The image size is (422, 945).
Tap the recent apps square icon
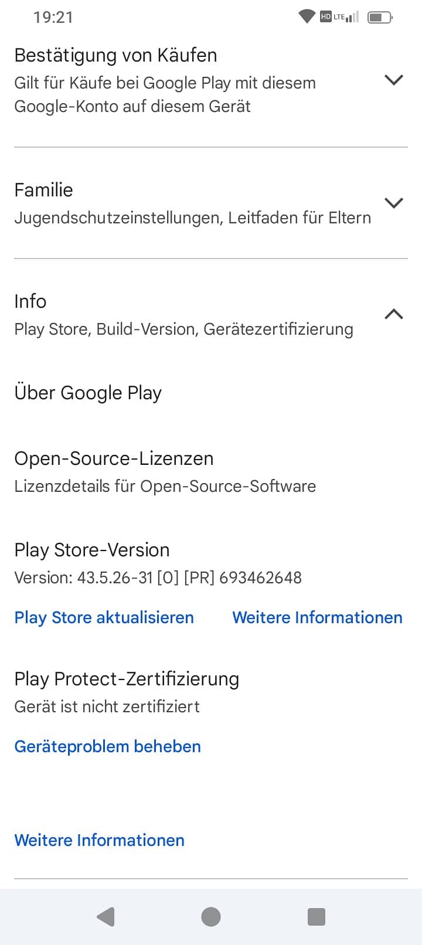coord(316,916)
